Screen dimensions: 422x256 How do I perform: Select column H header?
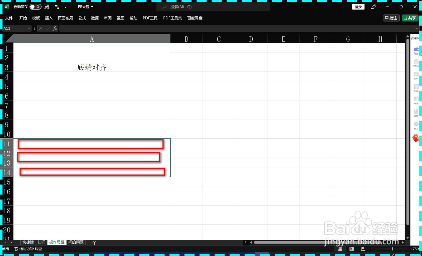point(380,39)
